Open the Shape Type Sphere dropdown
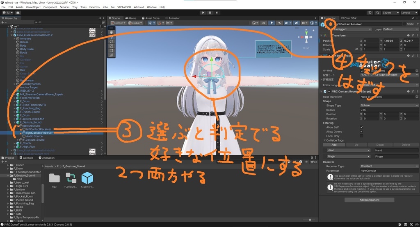The image size is (420, 227). [x=389, y=106]
